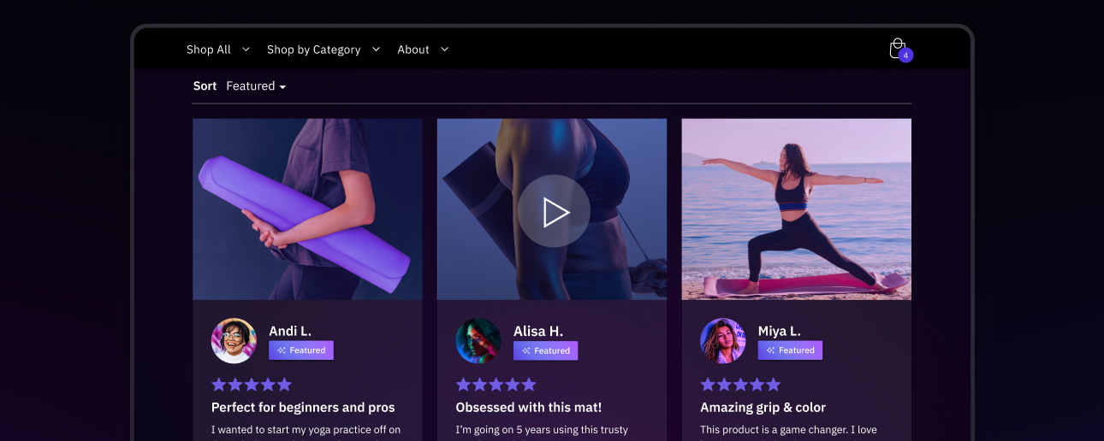This screenshot has width=1104, height=441.
Task: Click the cart count badge showing 4
Action: click(905, 56)
